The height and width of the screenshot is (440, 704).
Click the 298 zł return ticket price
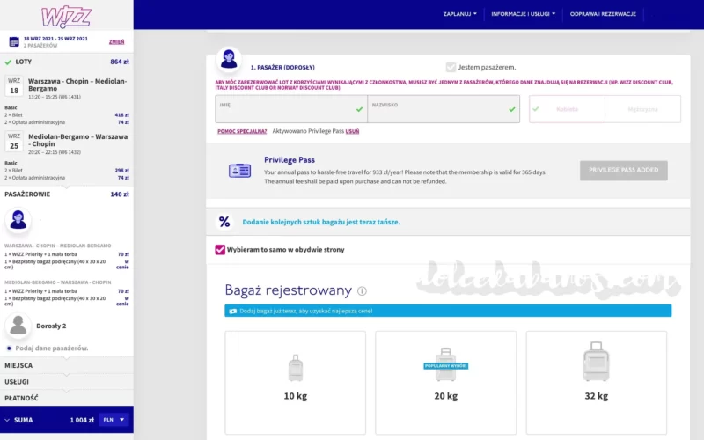pos(121,171)
